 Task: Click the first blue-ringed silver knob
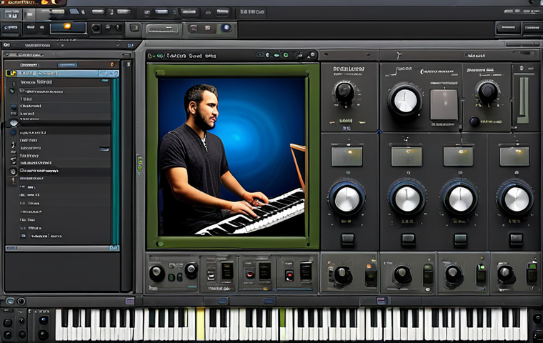pos(347,199)
